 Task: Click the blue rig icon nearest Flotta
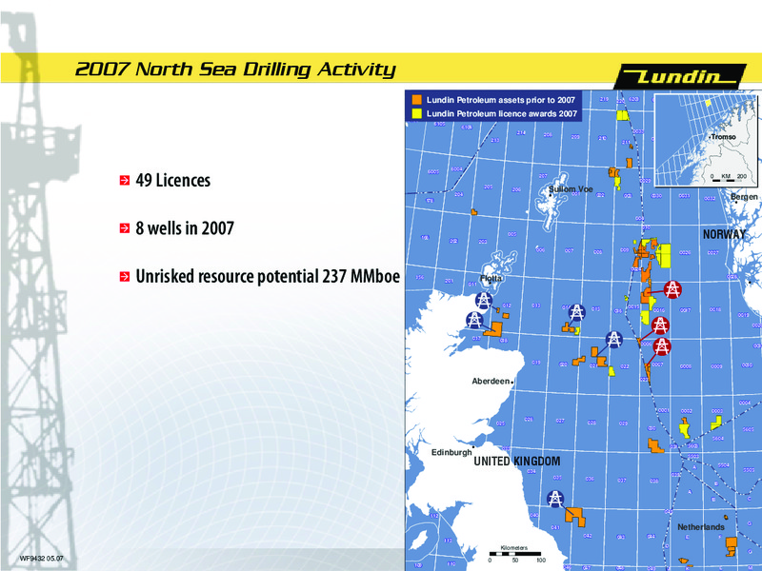click(484, 301)
